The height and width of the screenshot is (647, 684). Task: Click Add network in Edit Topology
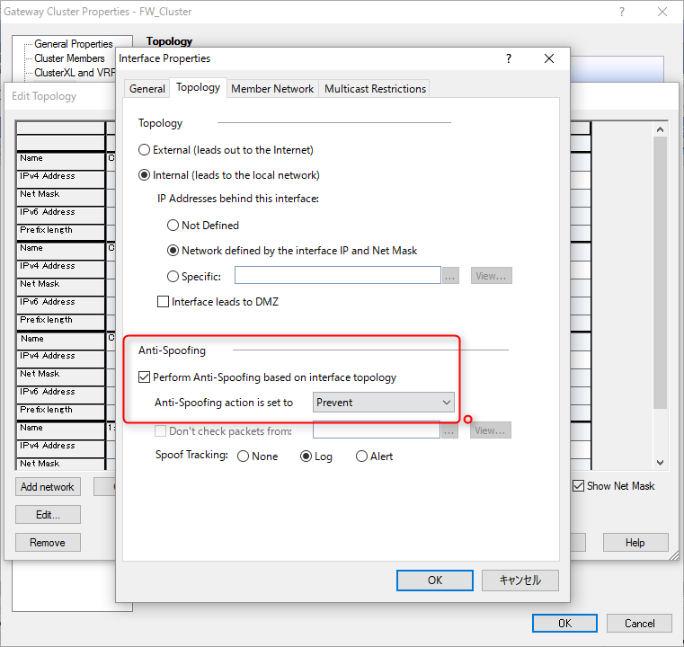pyautogui.click(x=48, y=487)
